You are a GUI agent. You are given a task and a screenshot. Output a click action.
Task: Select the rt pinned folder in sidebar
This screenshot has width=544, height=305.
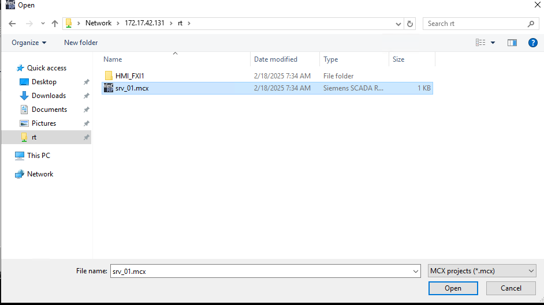[47, 137]
